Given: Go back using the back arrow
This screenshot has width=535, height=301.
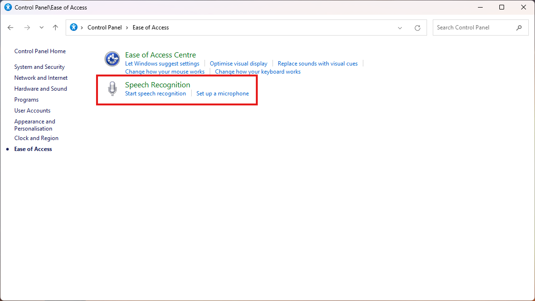Looking at the screenshot, I should point(10,28).
